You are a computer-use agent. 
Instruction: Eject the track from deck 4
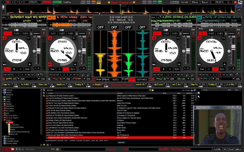coord(224,64)
